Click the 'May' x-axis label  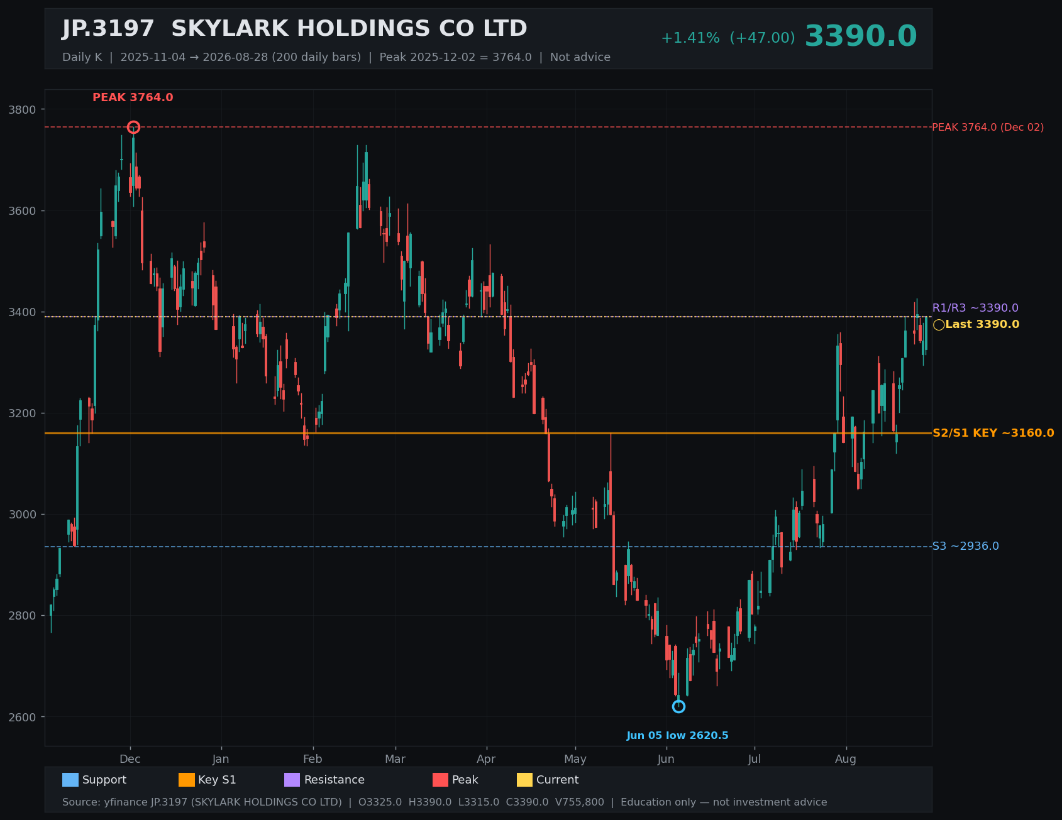(575, 759)
